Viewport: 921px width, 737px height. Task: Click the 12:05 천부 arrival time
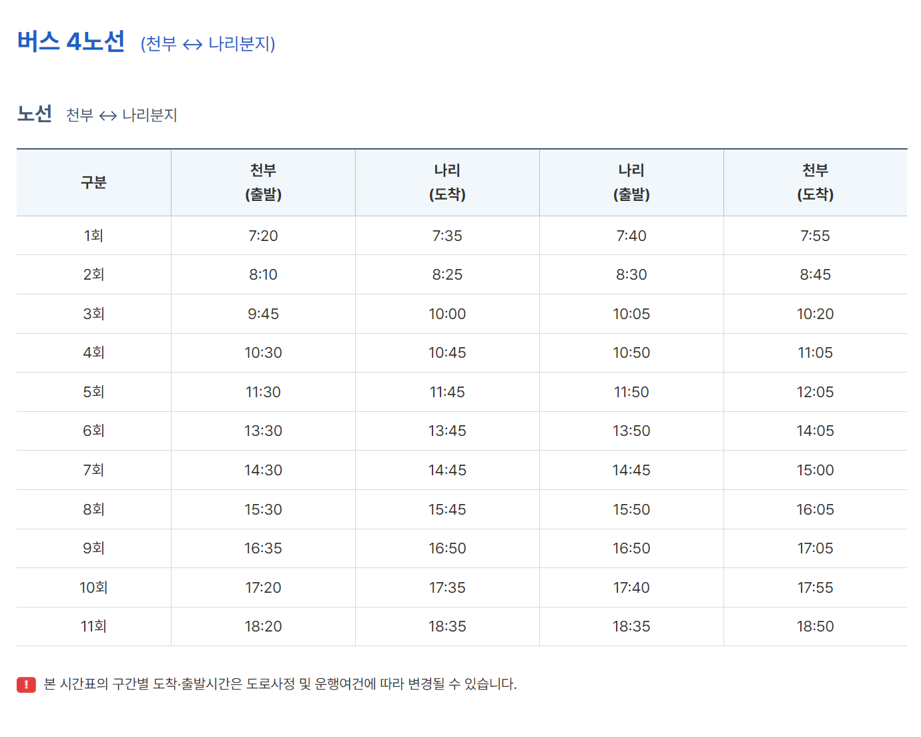coord(816,392)
